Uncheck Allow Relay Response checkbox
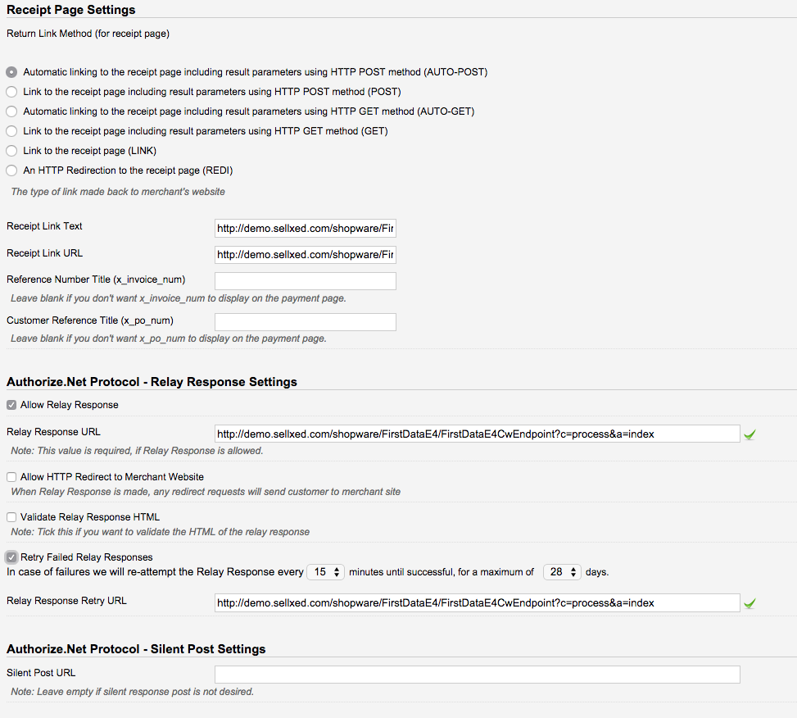797x718 pixels. coord(11,405)
